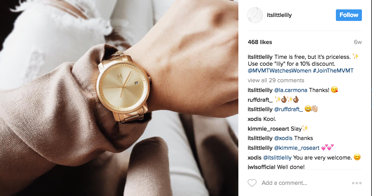Open the three-dot more options menu
The image size is (372, 196).
(x=357, y=183)
